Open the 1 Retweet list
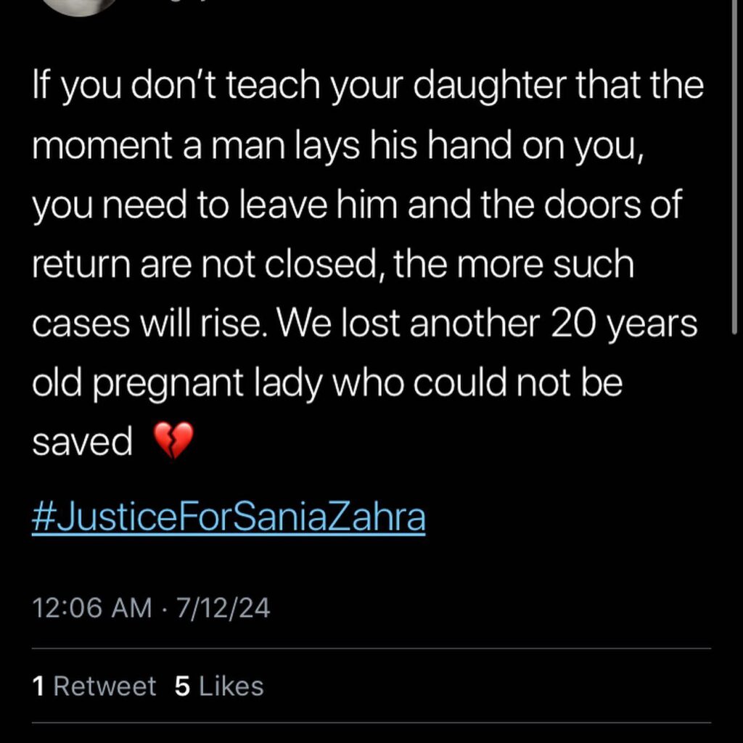The image size is (743, 743). tap(94, 686)
